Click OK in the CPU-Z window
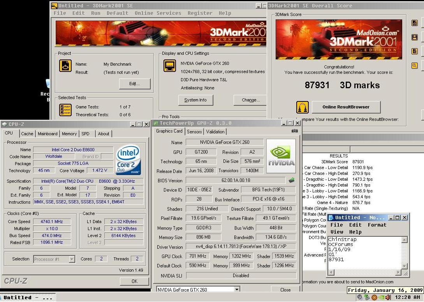 click(x=134, y=281)
